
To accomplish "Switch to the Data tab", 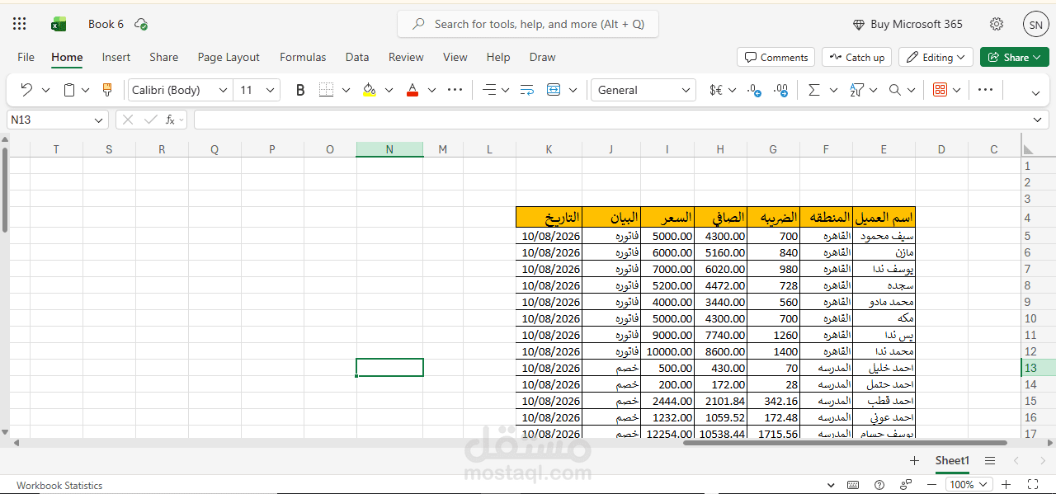I will (357, 57).
